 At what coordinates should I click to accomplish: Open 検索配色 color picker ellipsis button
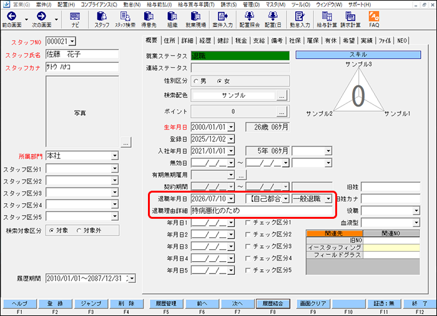coord(282,96)
